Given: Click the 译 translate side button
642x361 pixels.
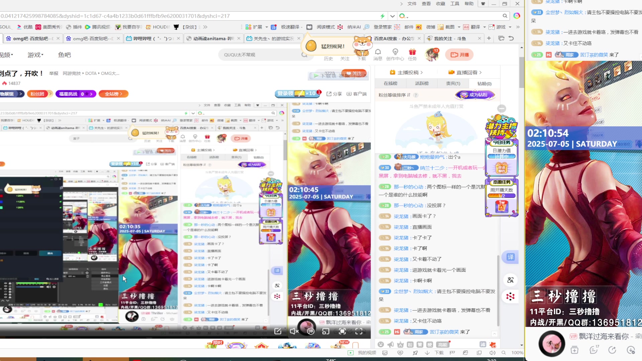Looking at the screenshot, I should (x=511, y=257).
